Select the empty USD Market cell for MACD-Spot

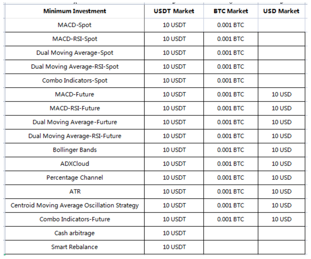pos(281,25)
